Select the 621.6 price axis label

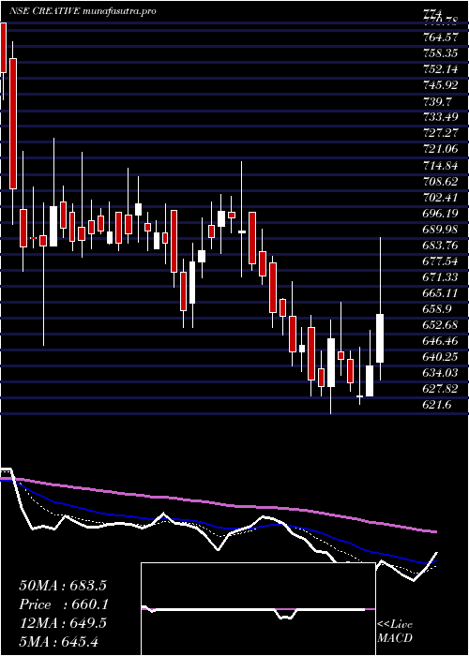[x=438, y=405]
